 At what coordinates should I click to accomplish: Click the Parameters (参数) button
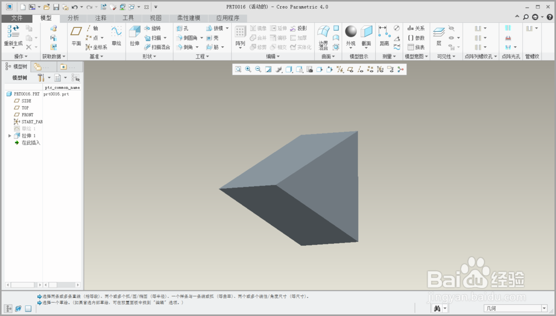click(x=416, y=38)
